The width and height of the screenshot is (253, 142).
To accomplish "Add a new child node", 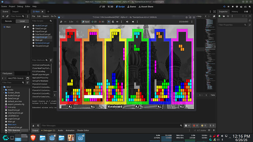I will [x=3, y=16].
